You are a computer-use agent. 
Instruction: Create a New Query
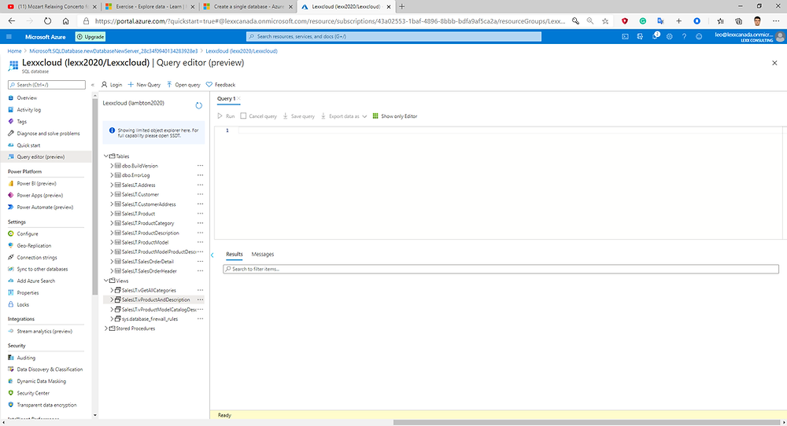(144, 85)
